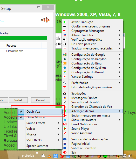This screenshot has width=136, height=159.
Task: Expand the VST Effects submenu arrow
Action: [59, 140]
